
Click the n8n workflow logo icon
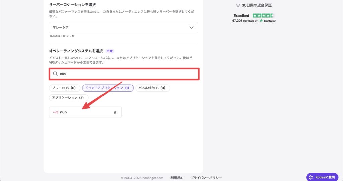pyautogui.click(x=55, y=112)
